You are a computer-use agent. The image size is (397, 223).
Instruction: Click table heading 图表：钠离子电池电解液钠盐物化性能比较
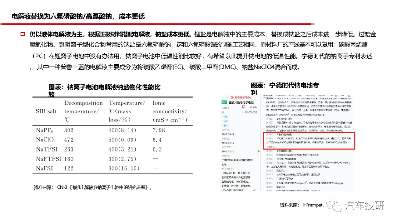[x=104, y=91]
